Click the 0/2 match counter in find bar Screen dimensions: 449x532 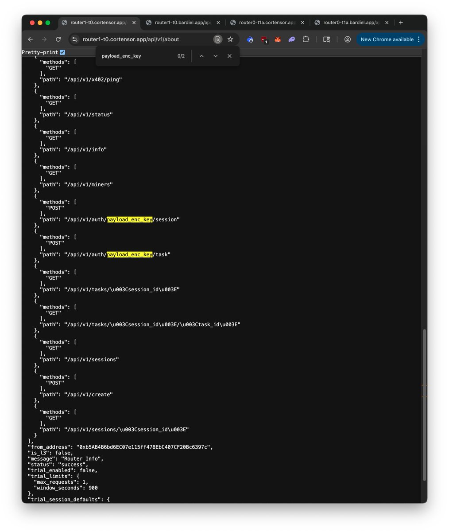tap(181, 56)
